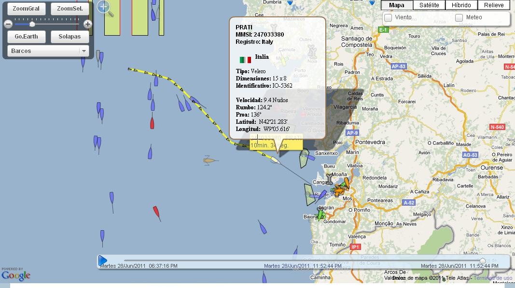This screenshot has width=515, height=288.
Task: Open Go.Earth view
Action: coord(26,37)
